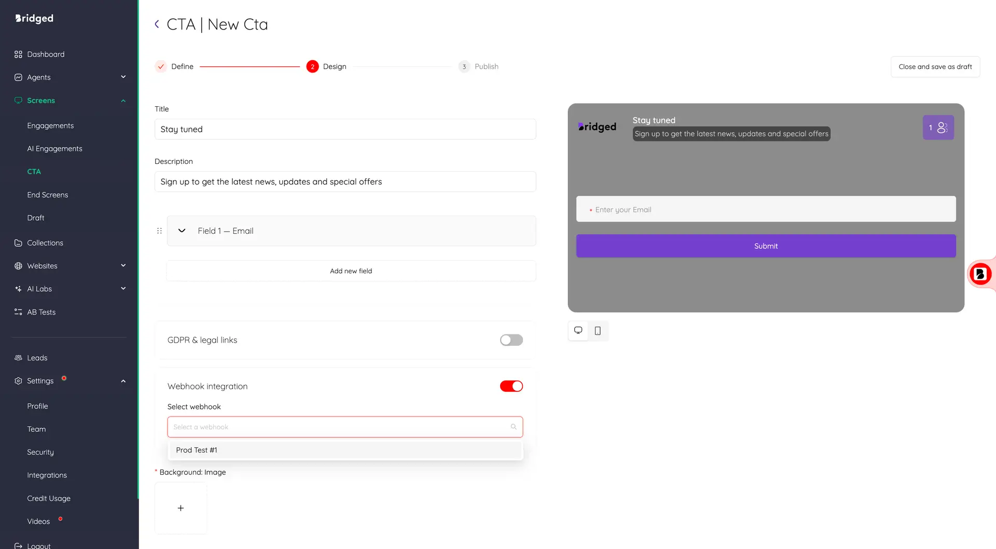Click the Publish step number badge
This screenshot has width=996, height=549.
[464, 66]
